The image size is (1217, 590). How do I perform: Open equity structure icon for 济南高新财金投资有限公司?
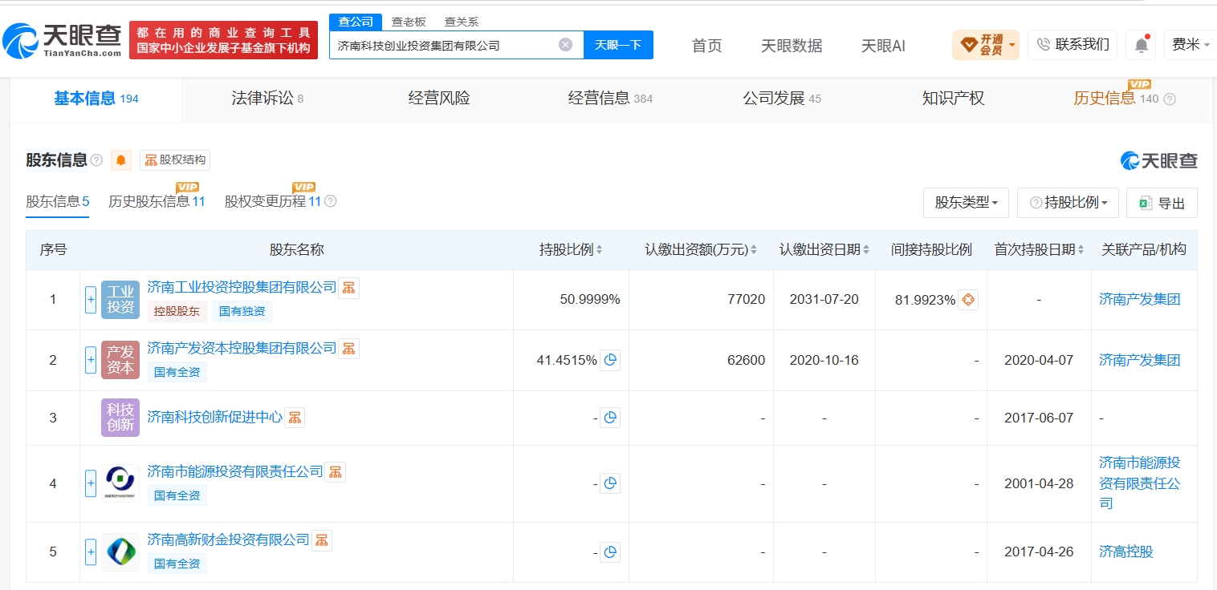pos(321,540)
